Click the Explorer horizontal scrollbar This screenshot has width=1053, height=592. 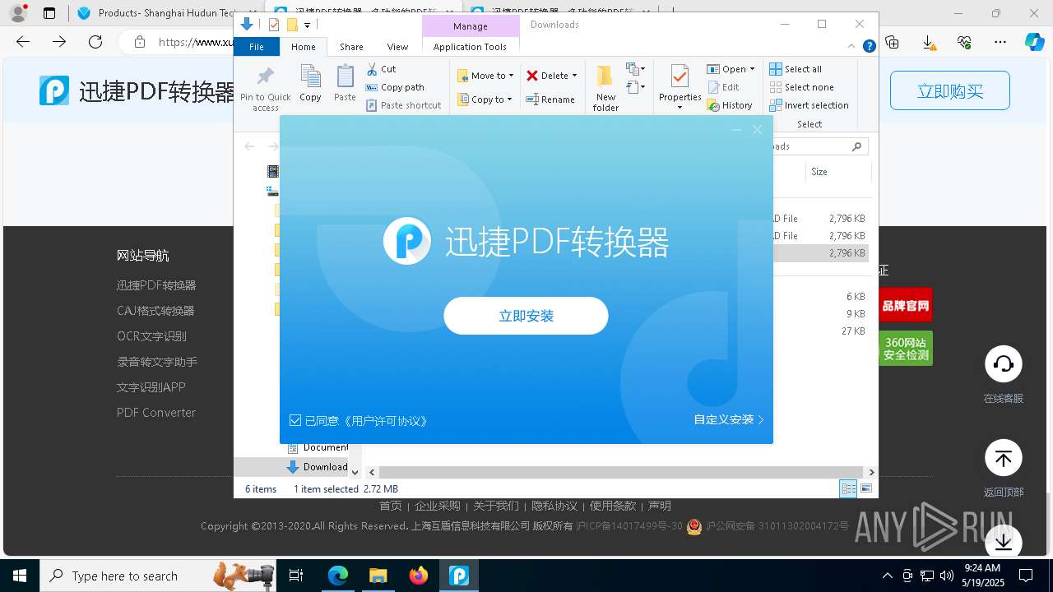pos(621,472)
